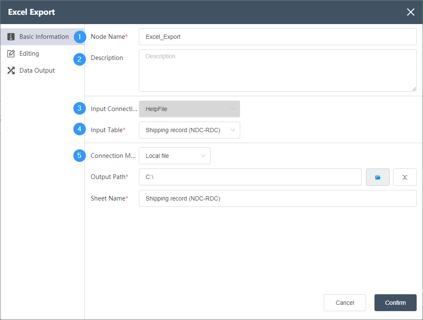Open the Input Table dropdown
This screenshot has width=423, height=320.
coord(190,130)
